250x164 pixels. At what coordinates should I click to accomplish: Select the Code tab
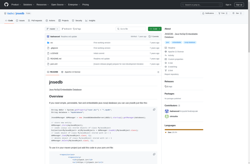pyautogui.click(x=9, y=20)
